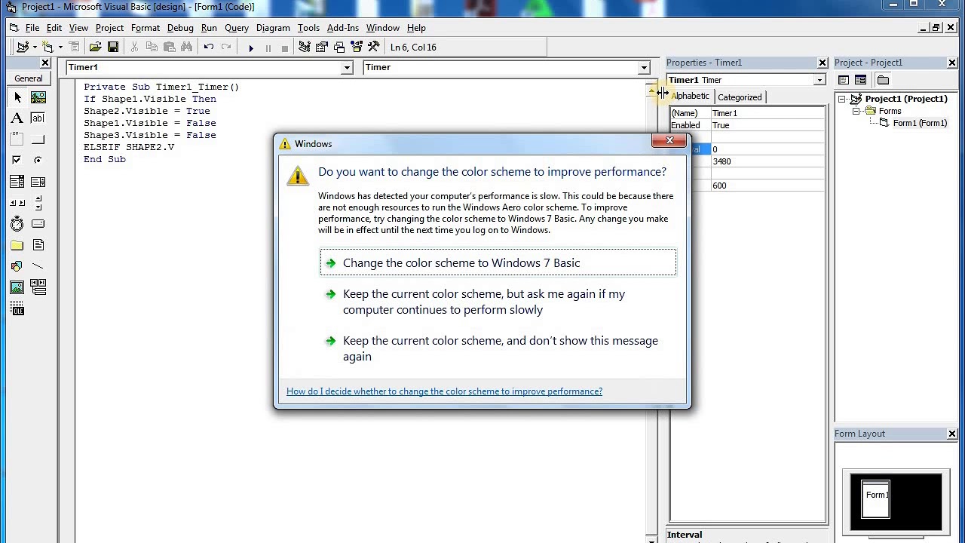The image size is (965, 543).
Task: Close the Windows performance dialog
Action: tap(669, 141)
